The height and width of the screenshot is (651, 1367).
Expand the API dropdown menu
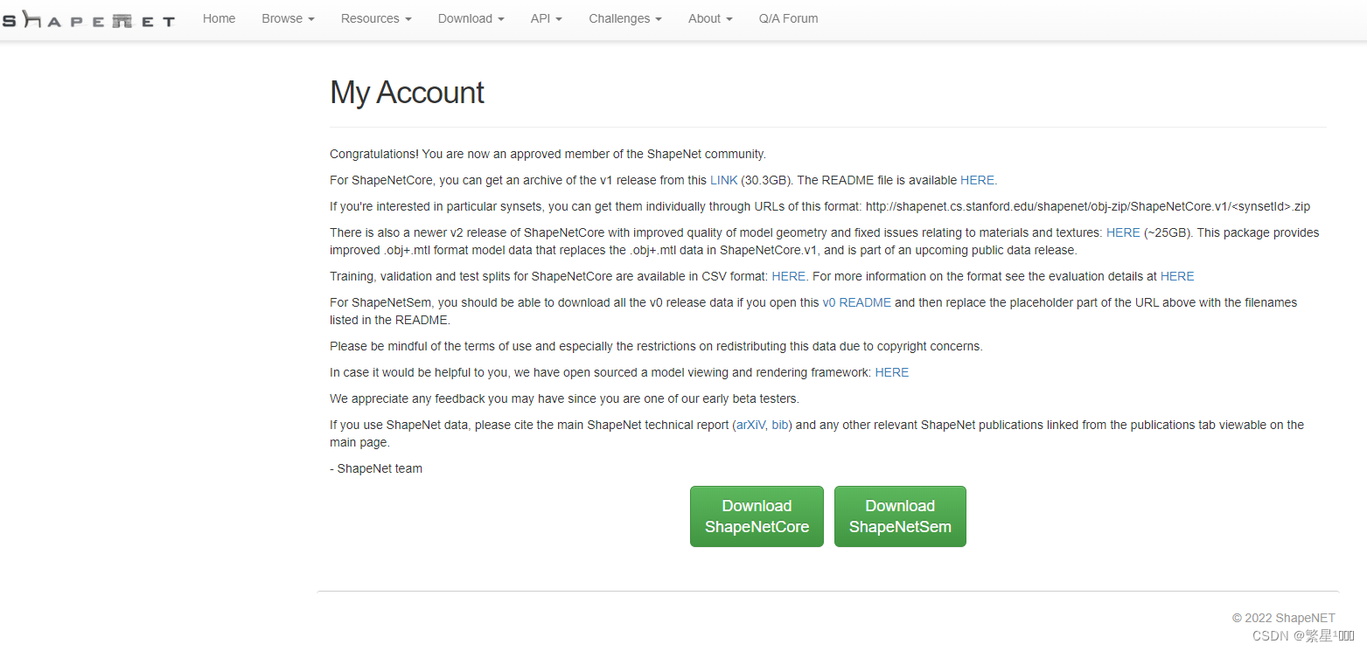click(546, 18)
